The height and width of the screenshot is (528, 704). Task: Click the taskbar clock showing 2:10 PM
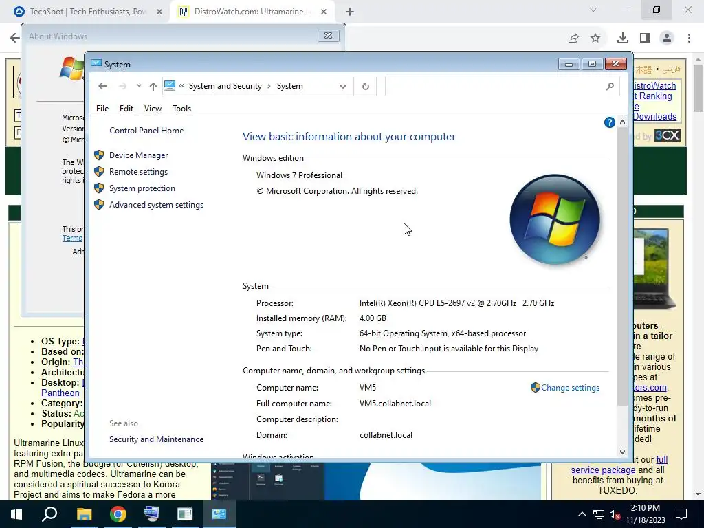click(645, 508)
